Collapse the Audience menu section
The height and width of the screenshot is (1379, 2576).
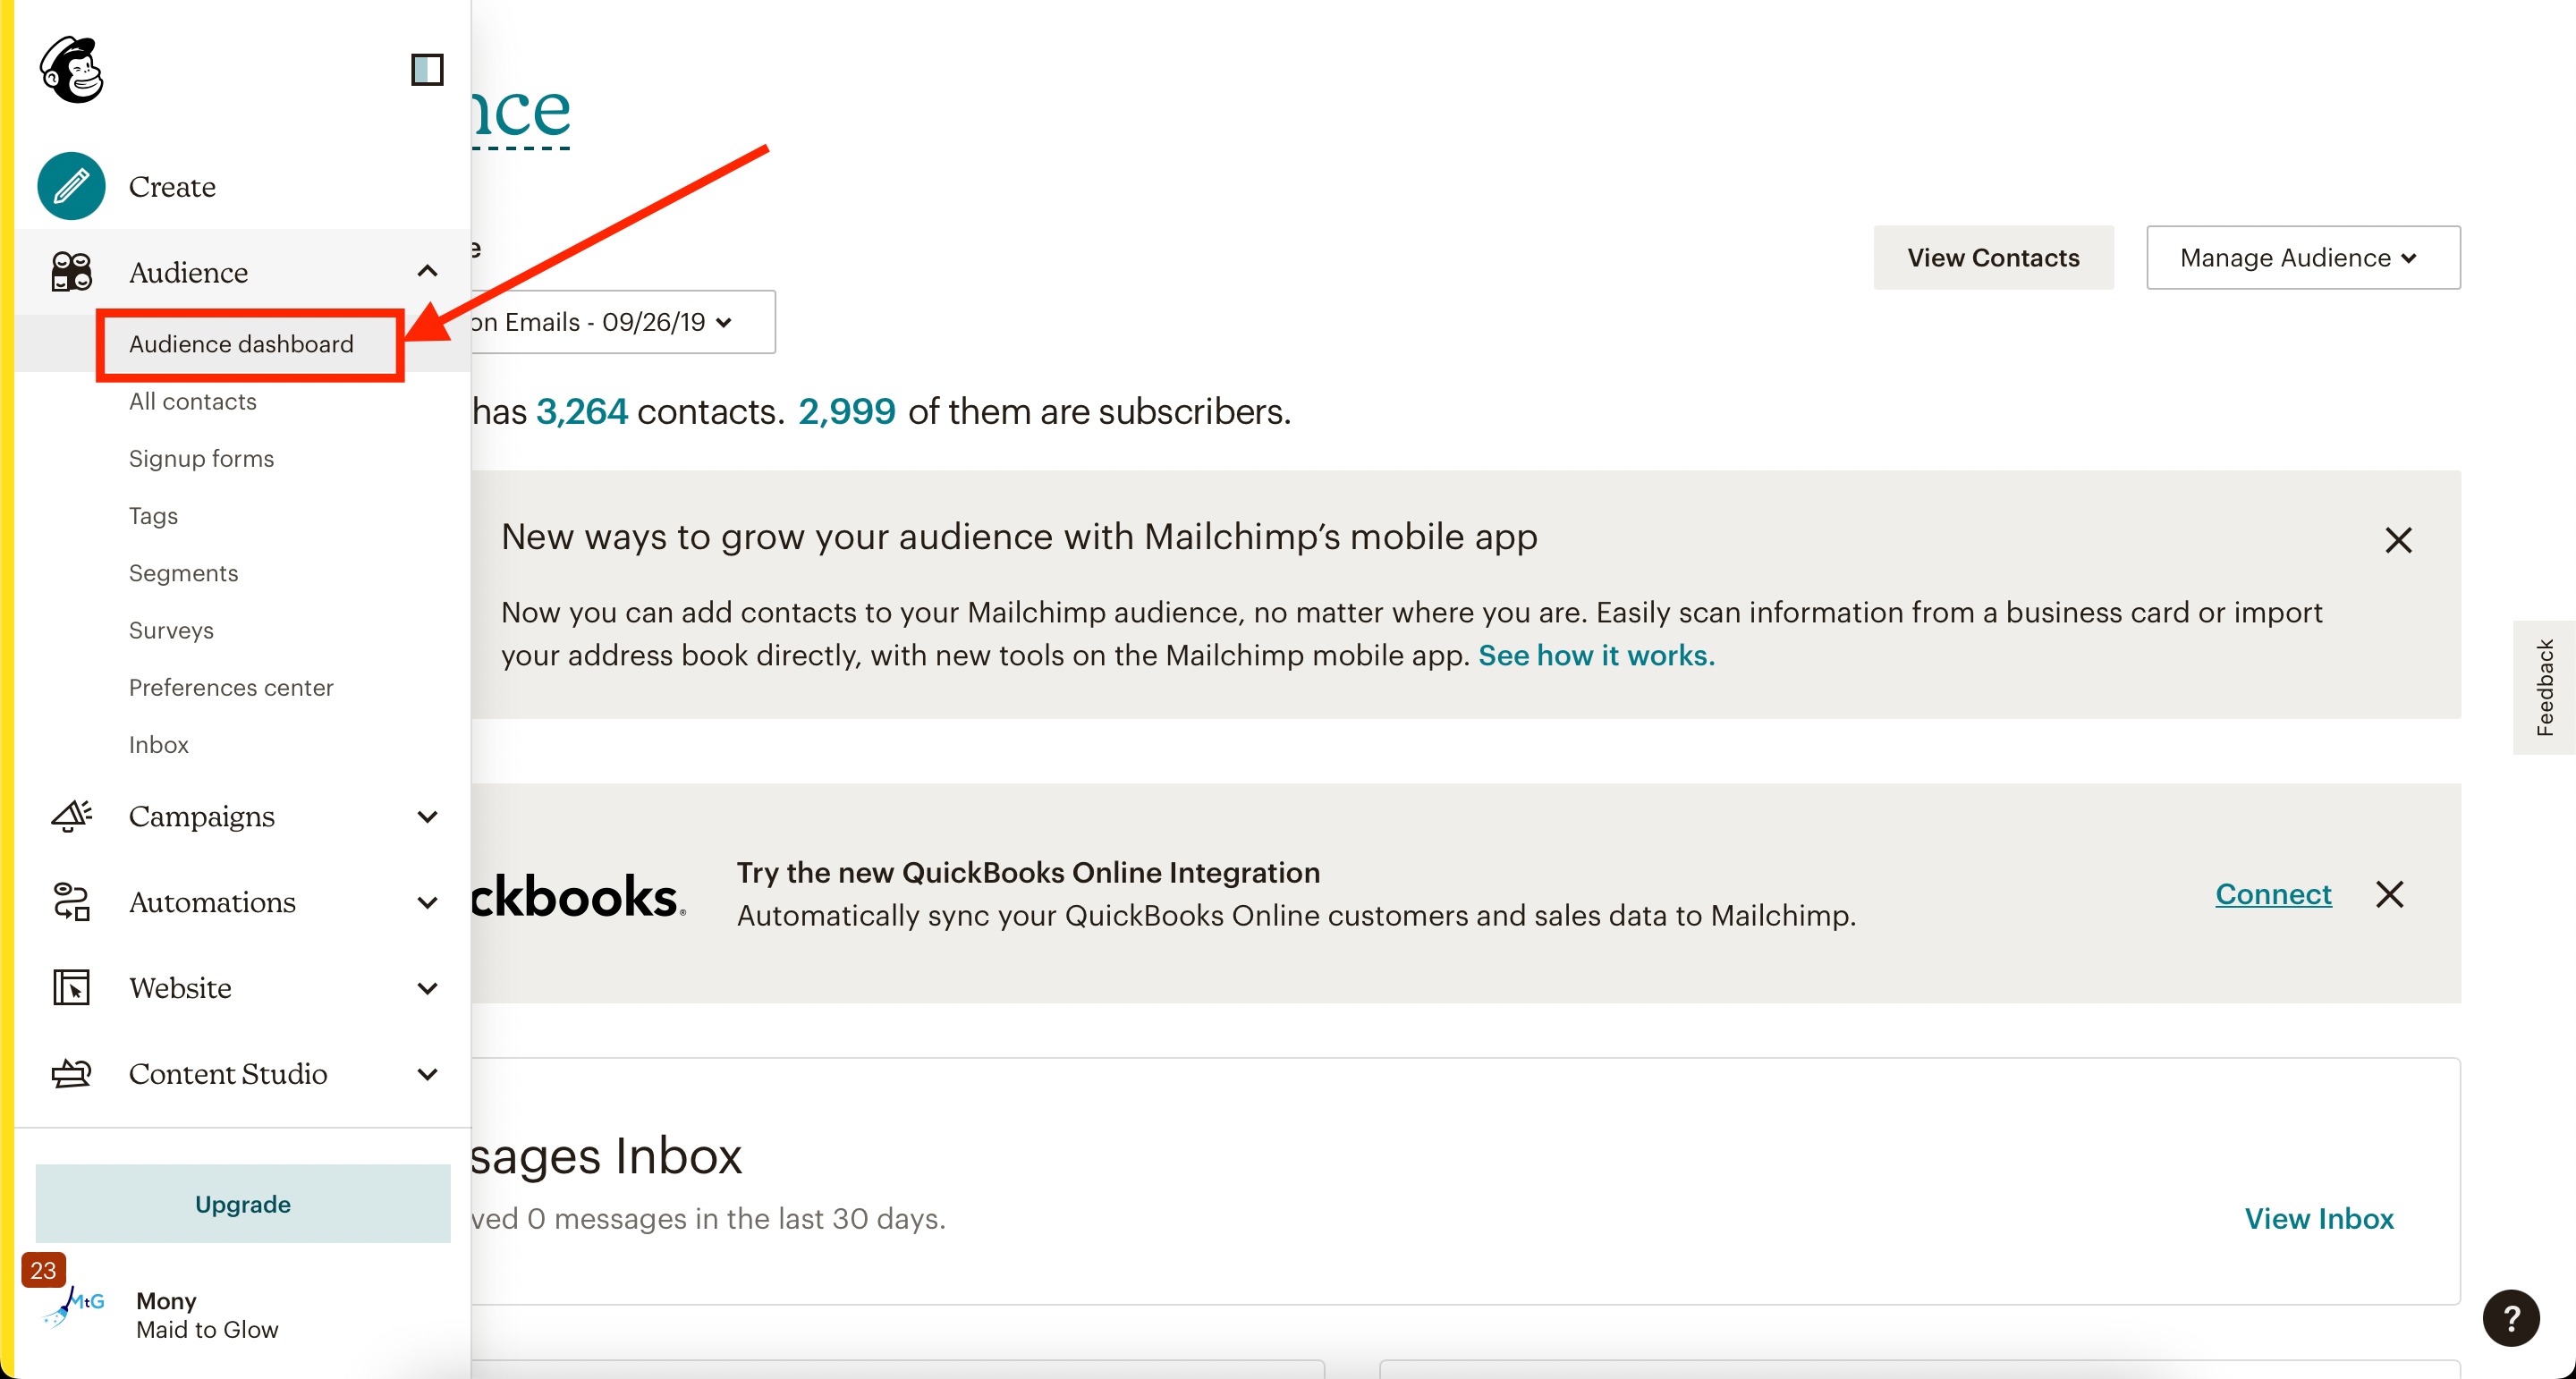pyautogui.click(x=427, y=272)
